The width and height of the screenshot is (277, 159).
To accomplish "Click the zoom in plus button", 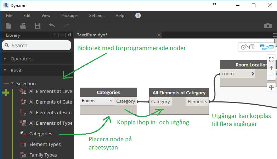I will coord(271,68).
